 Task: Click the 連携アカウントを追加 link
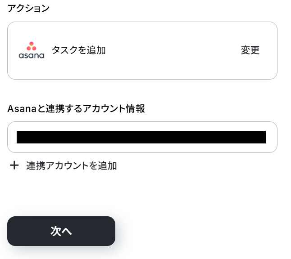[x=71, y=165]
